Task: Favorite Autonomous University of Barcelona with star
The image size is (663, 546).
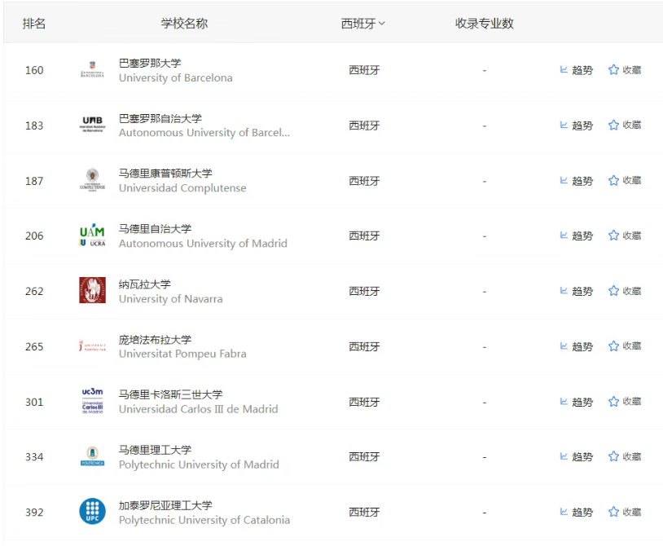Action: (625, 125)
